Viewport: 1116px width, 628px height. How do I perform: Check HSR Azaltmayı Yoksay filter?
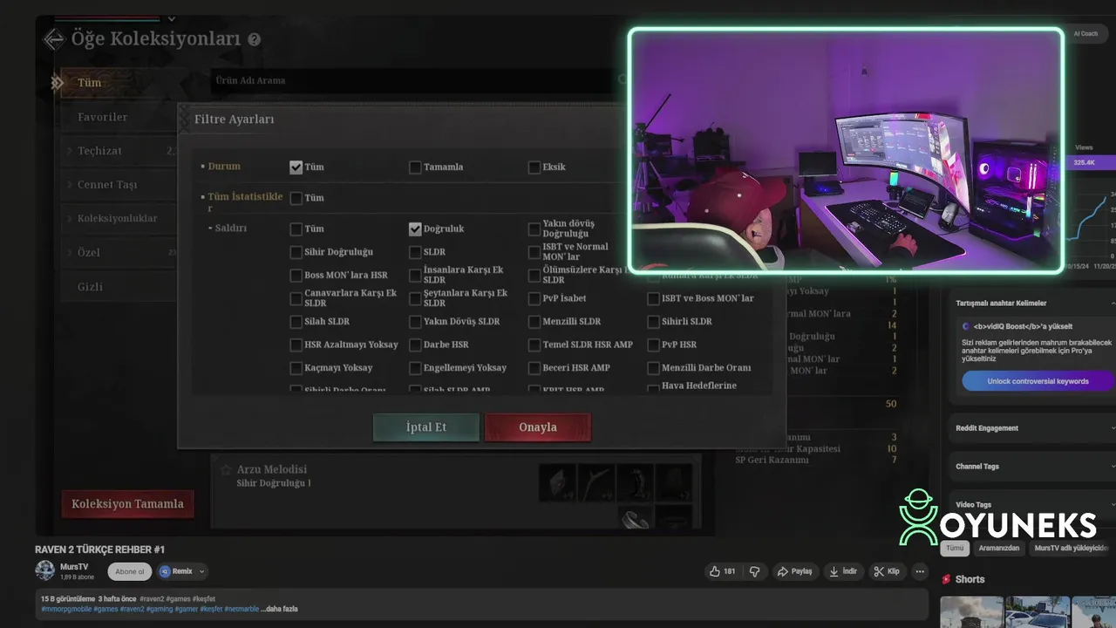coord(296,345)
